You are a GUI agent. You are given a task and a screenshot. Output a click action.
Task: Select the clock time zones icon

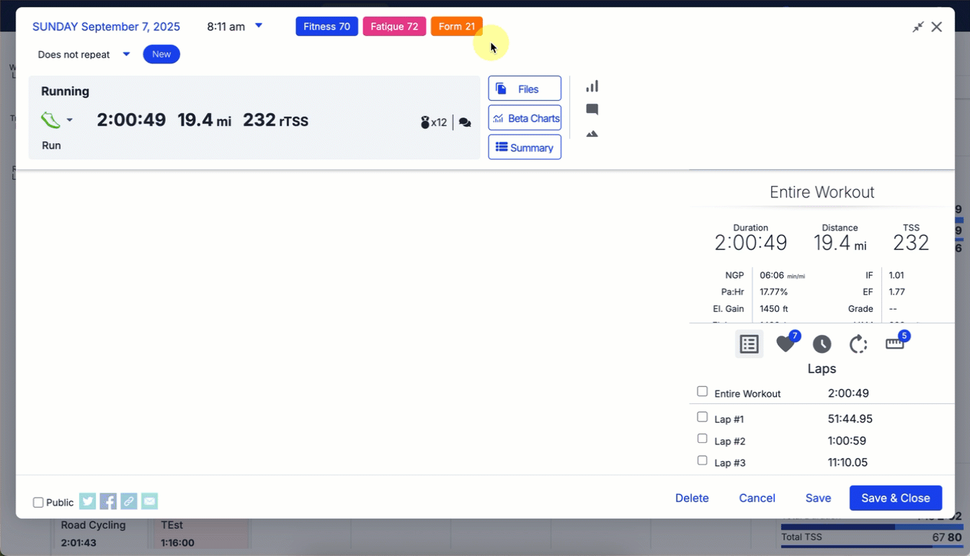coord(822,344)
